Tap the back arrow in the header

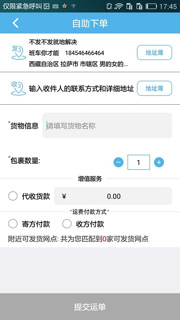click(x=16, y=23)
